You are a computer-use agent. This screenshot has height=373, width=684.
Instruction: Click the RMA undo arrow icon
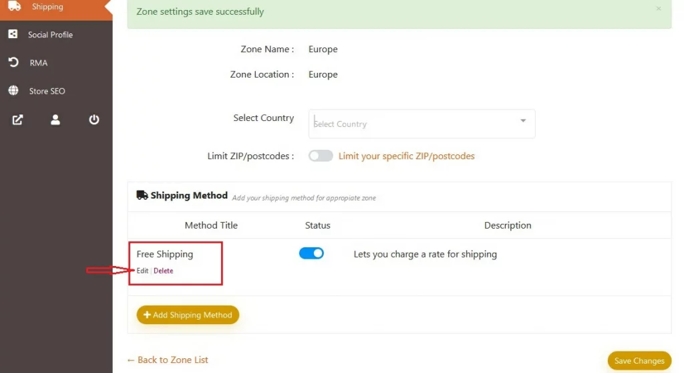tap(13, 62)
